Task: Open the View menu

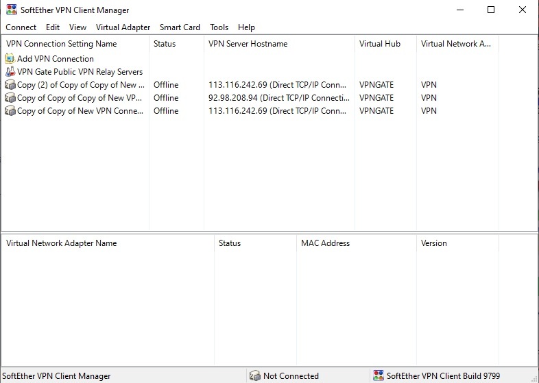Action: point(77,27)
